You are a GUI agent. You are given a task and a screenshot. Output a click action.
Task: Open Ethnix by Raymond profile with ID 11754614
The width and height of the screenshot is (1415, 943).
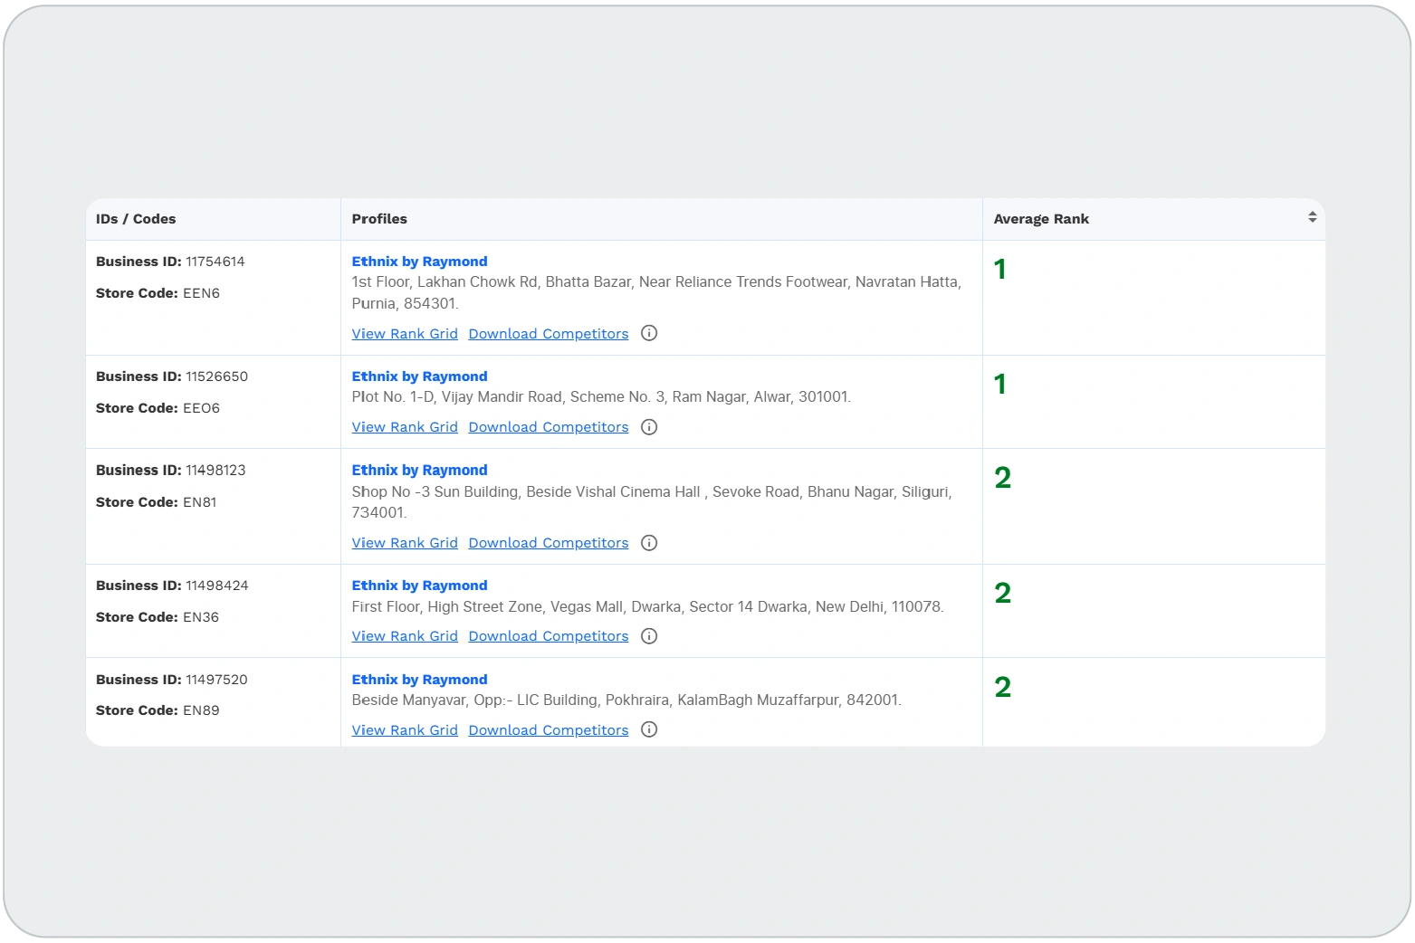(419, 262)
